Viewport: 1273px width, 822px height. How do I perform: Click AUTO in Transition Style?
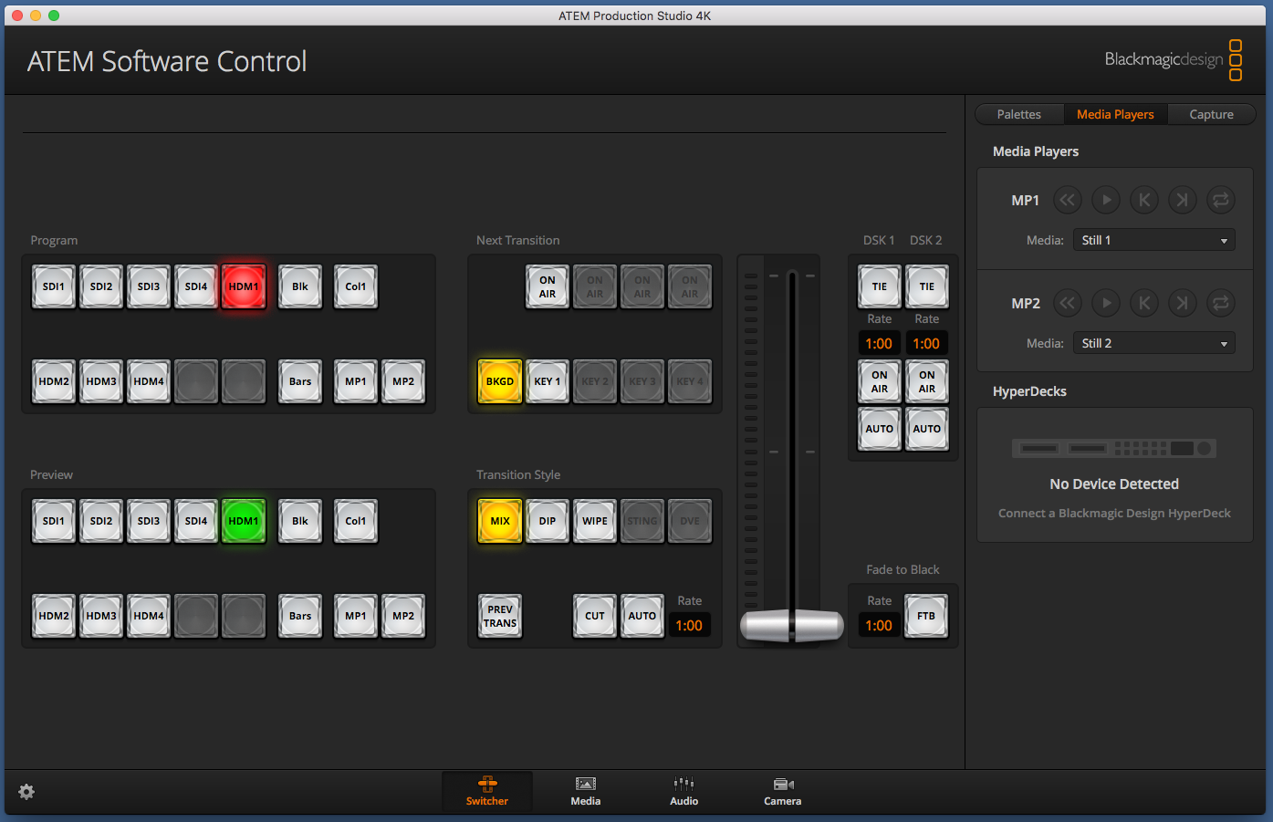(x=642, y=616)
